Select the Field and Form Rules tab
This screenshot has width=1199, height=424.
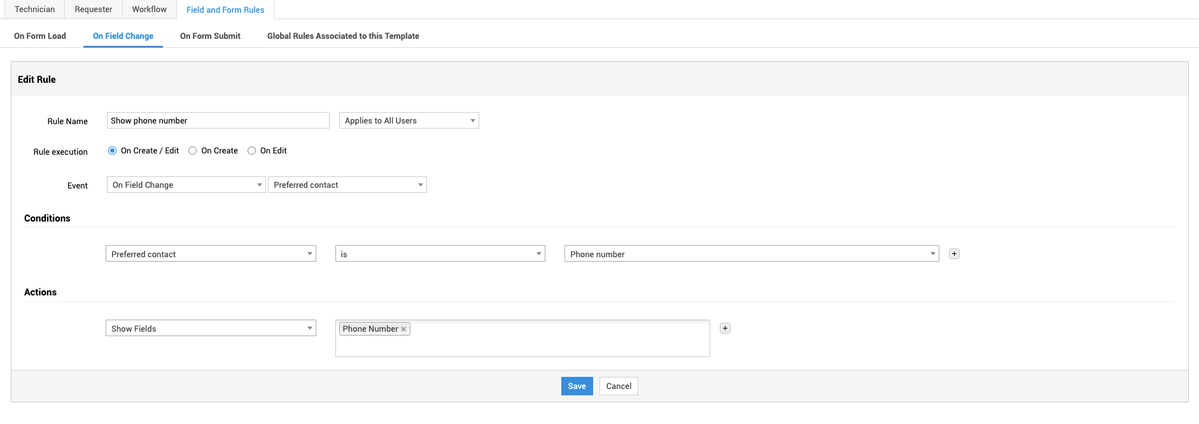225,10
